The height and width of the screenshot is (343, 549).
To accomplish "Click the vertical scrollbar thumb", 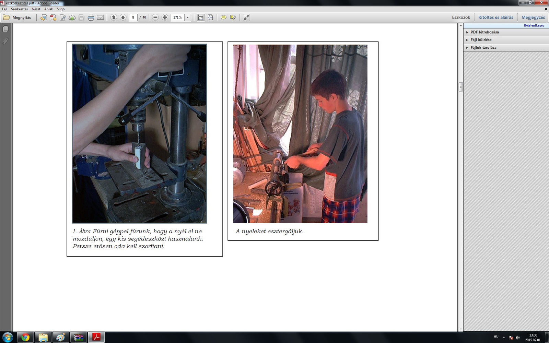I will (x=460, y=87).
